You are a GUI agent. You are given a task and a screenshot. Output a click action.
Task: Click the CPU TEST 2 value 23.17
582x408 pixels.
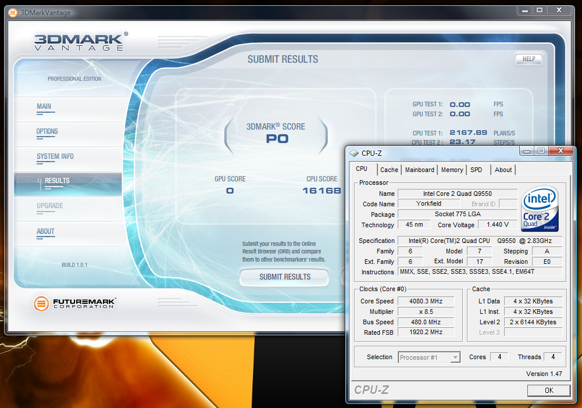point(462,142)
